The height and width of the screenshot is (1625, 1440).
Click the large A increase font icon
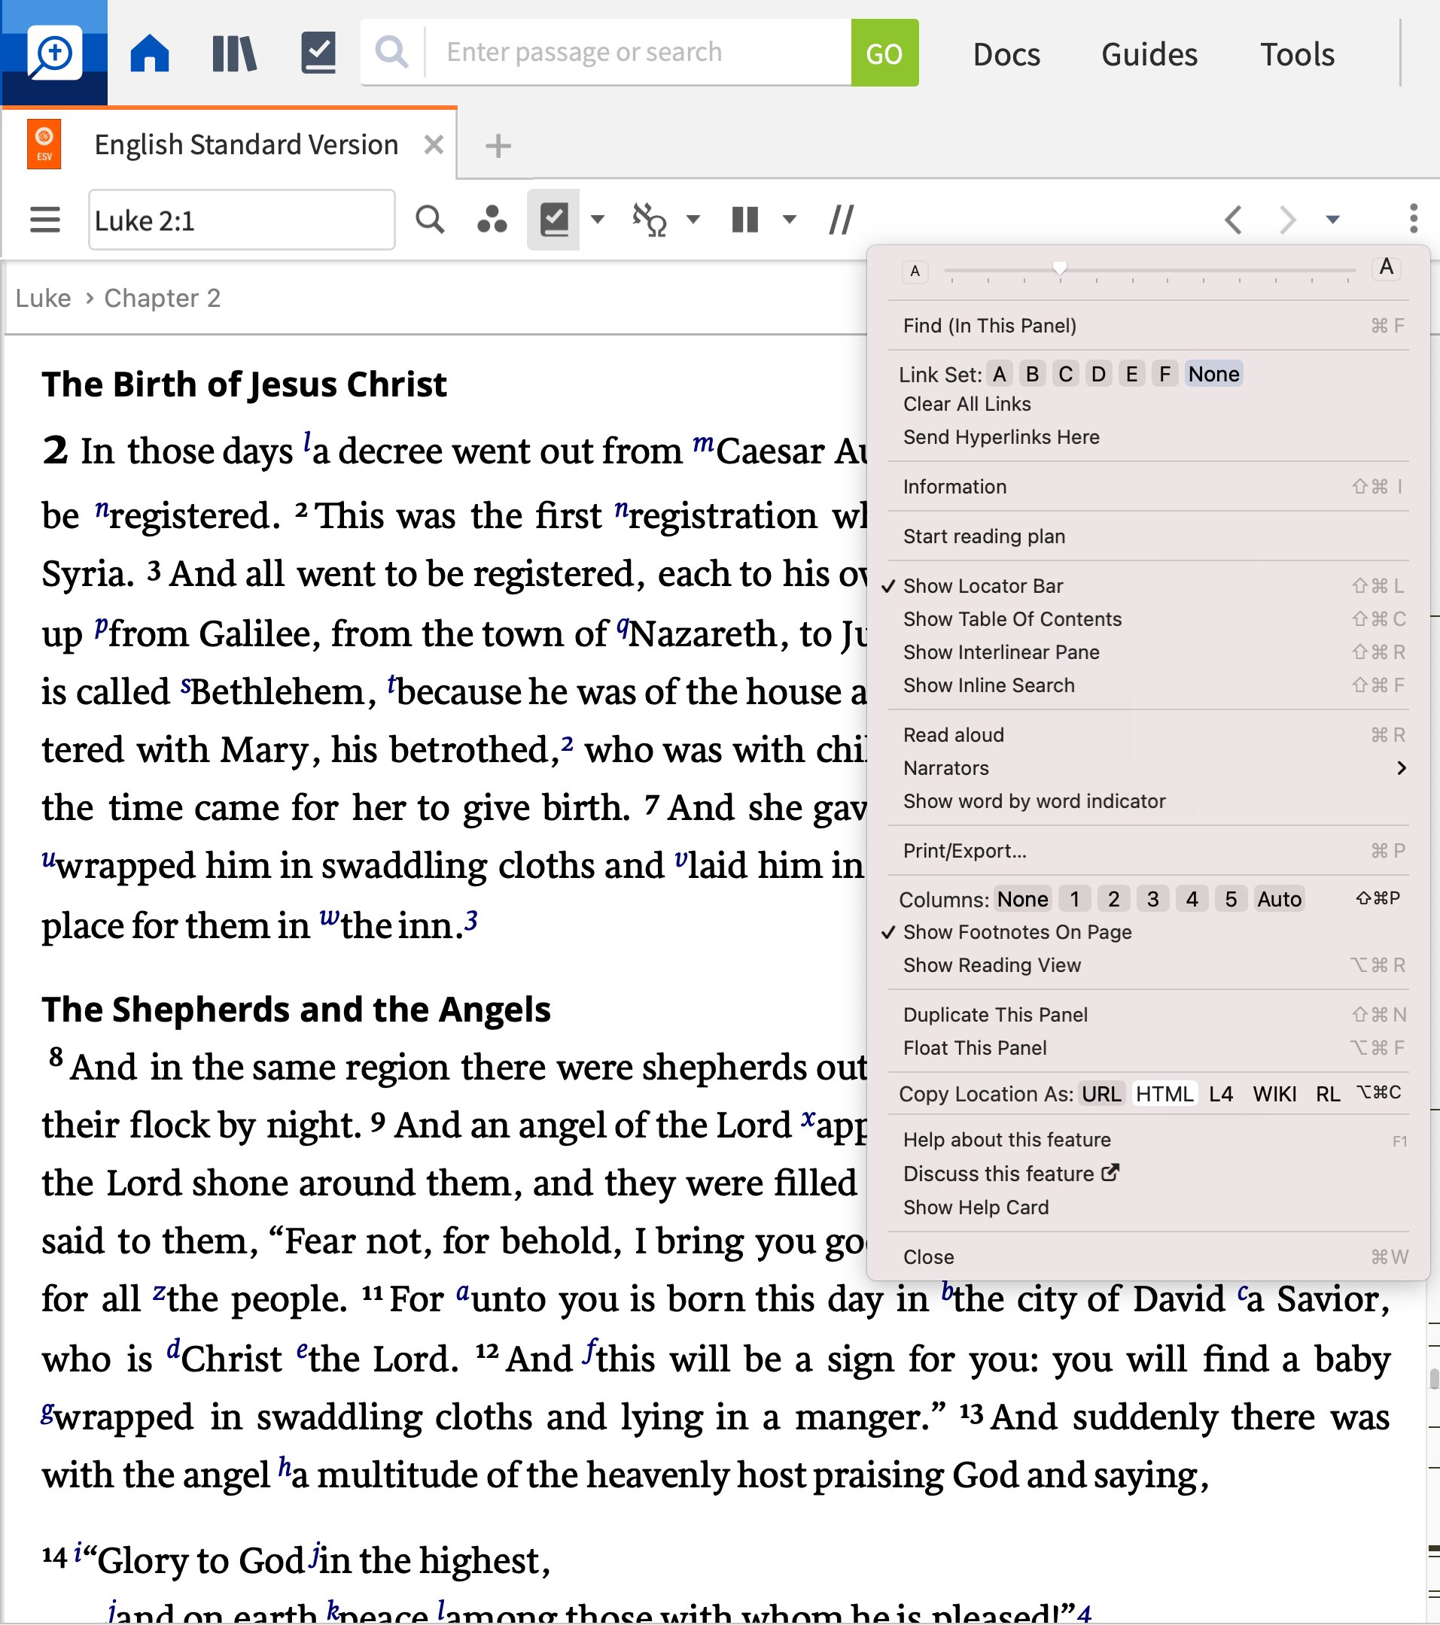(1387, 267)
